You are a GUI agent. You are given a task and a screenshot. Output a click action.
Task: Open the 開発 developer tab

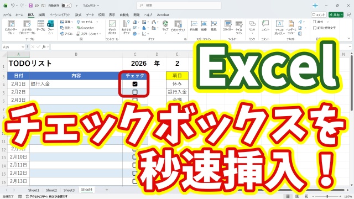tap(137, 15)
